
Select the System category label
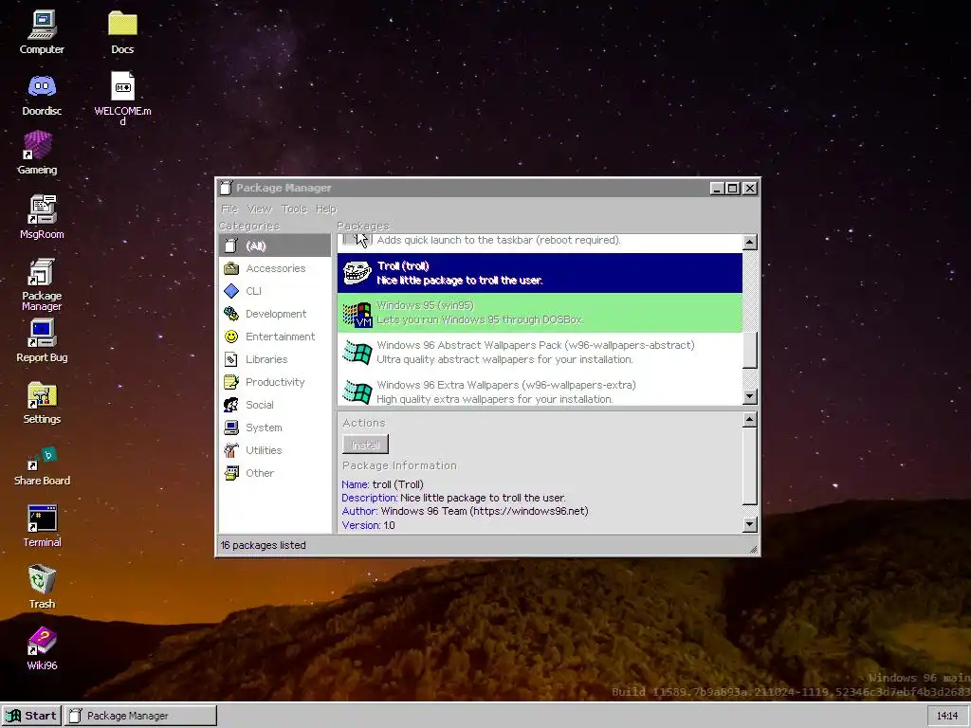coord(264,428)
